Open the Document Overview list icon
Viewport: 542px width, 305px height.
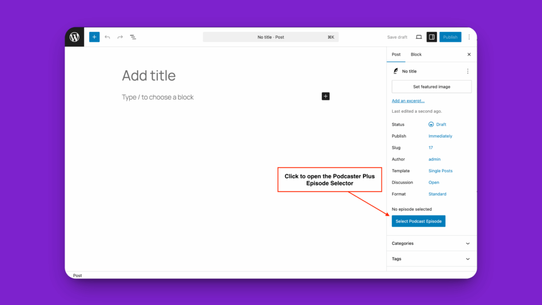pyautogui.click(x=133, y=37)
